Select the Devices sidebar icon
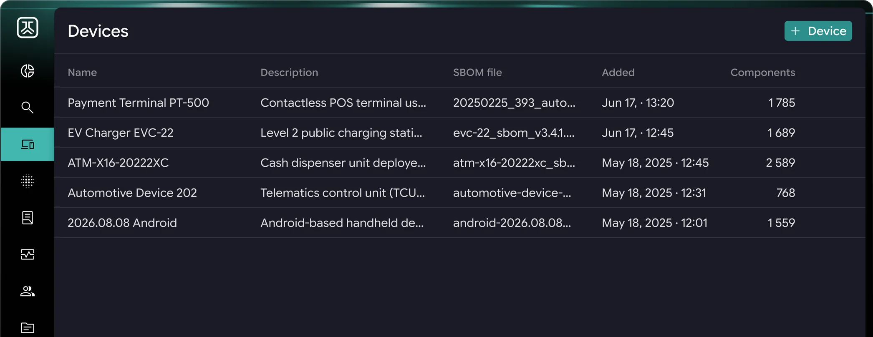The height and width of the screenshot is (337, 873). tap(28, 144)
